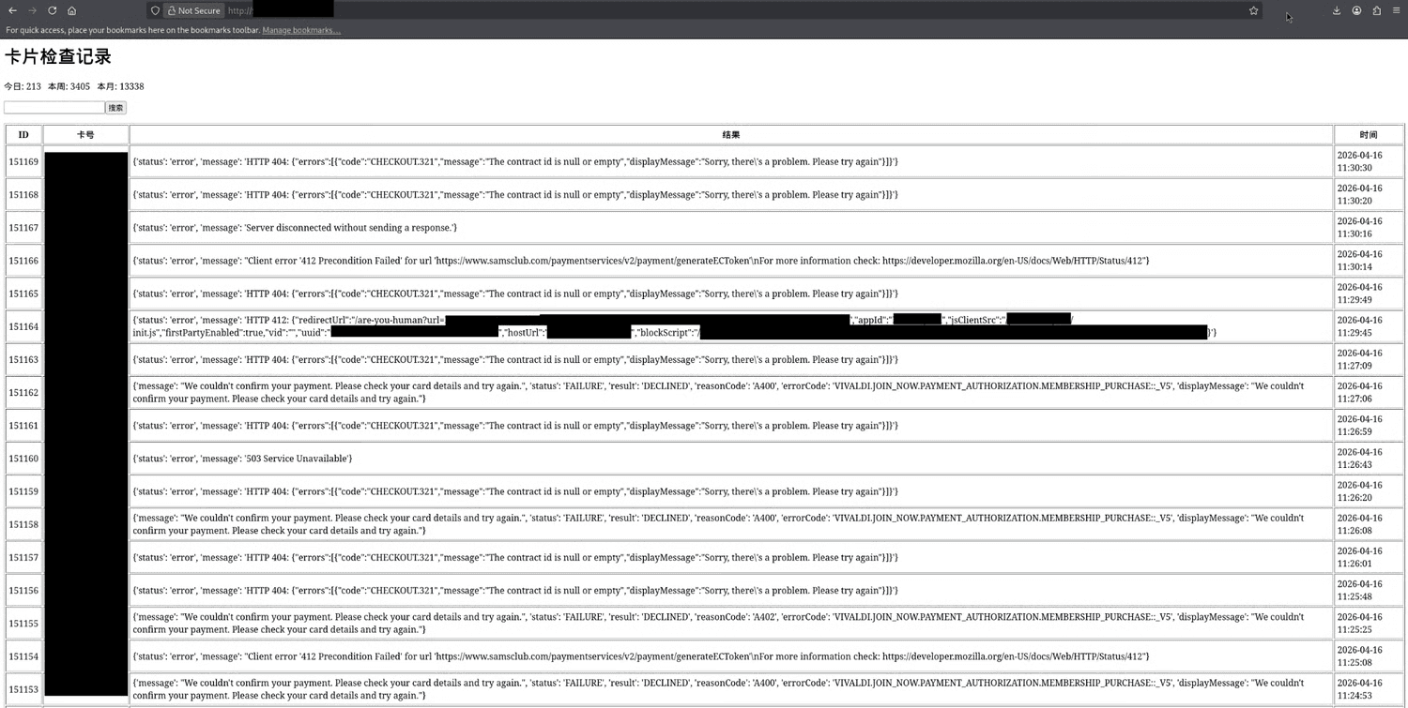Screen dimensions: 1408x708
Task: Click the time cell 2026-04-16 11:30:16
Action: (1369, 228)
